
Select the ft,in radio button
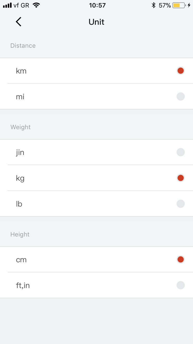(181, 285)
